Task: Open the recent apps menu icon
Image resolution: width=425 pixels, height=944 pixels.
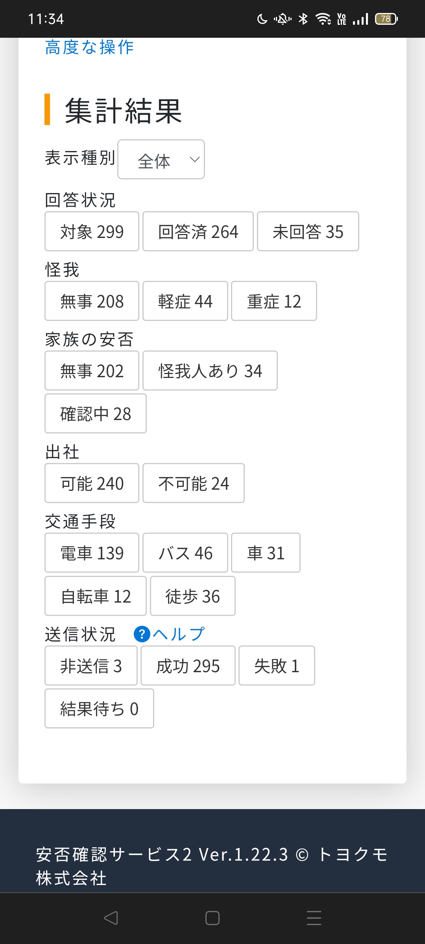Action: [314, 918]
